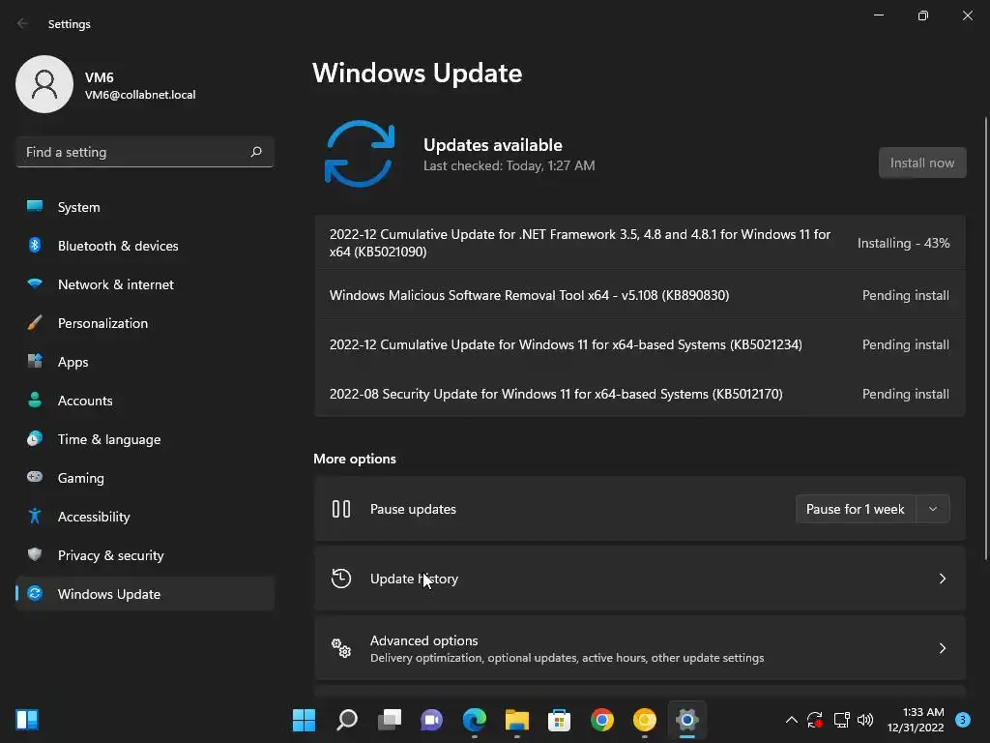Click the Update history clock icon

[341, 579]
